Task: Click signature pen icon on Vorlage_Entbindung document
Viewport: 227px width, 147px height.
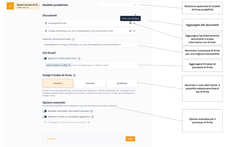Action: click(130, 31)
